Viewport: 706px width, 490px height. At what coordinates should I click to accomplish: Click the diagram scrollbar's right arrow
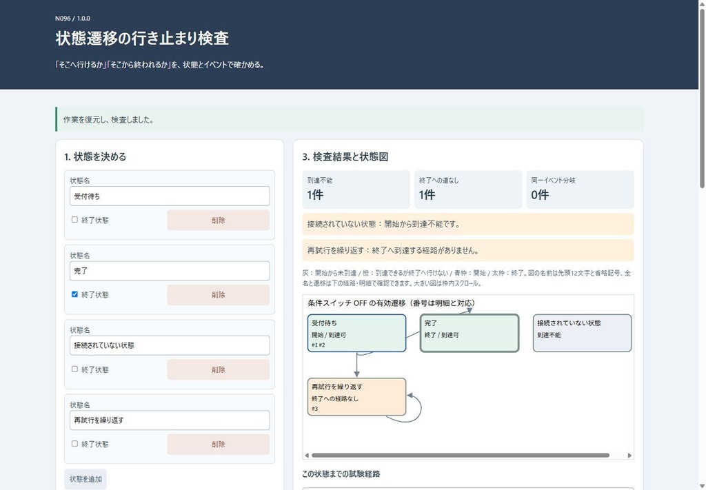click(x=629, y=456)
